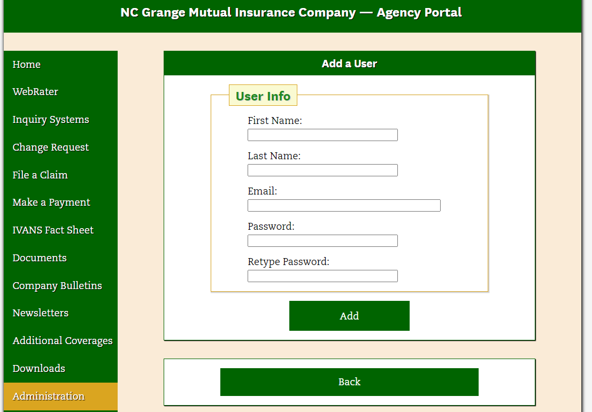The height and width of the screenshot is (412, 592).
Task: Open Company Bulletins page
Action: 57,286
